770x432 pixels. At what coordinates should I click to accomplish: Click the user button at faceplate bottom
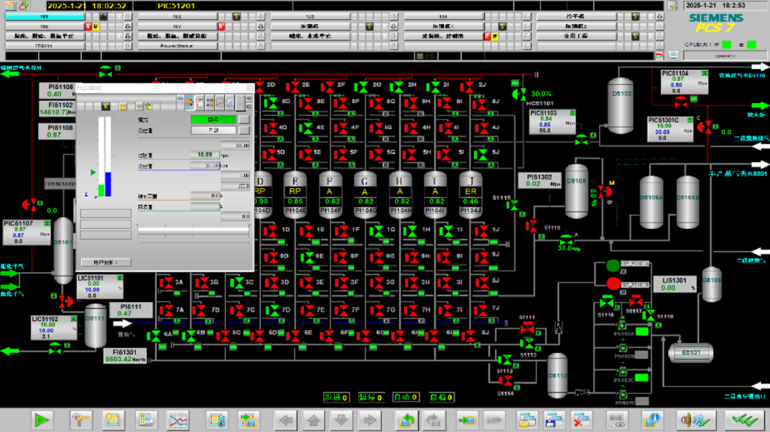pos(106,262)
